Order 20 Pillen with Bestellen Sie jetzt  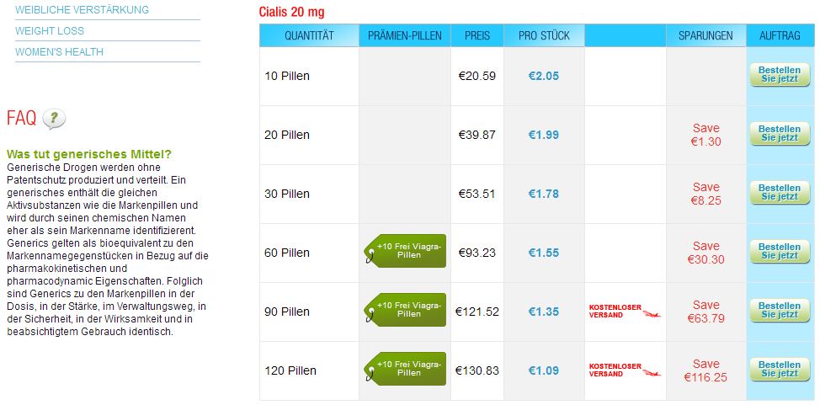click(780, 134)
